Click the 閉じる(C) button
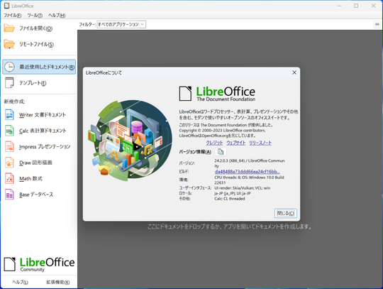383x289 pixels. click(x=286, y=213)
